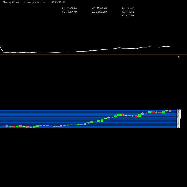Screen dimensions: 187x187
Task: Click the 'OH: 0.91' reading
Action: [128, 12]
